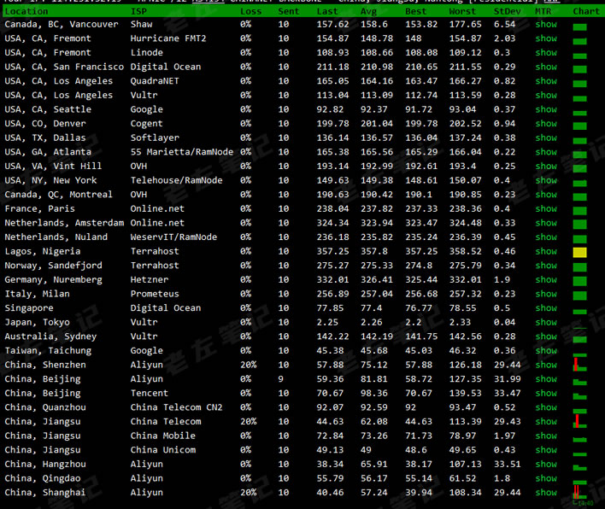Image resolution: width=605 pixels, height=509 pixels.
Task: Click chart with red spike for Shenzhen
Action: click(579, 366)
